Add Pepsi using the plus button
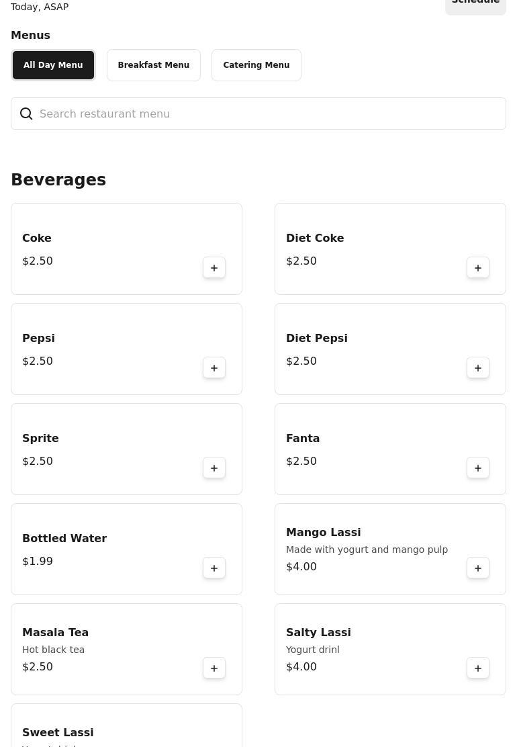The image size is (517, 747). pos(214,367)
